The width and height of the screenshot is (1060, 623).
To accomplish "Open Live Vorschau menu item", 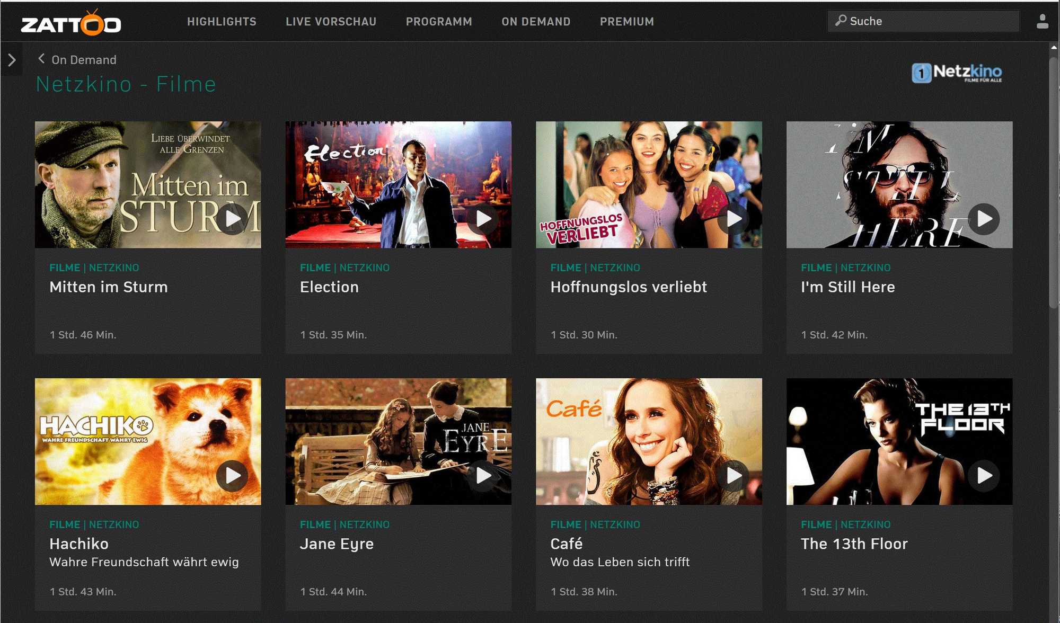I will pyautogui.click(x=331, y=22).
